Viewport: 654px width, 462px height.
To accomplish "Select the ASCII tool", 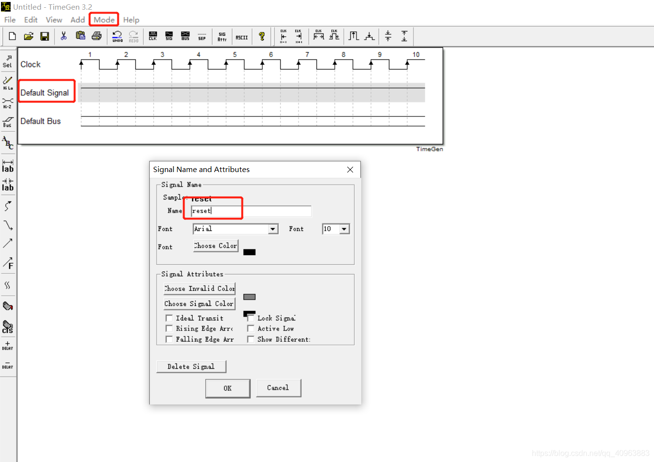I will click(242, 36).
